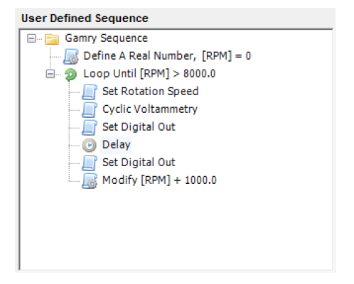Select the Set Digital Out label above Delay
Screen dimensions: 354x284
pos(139,127)
